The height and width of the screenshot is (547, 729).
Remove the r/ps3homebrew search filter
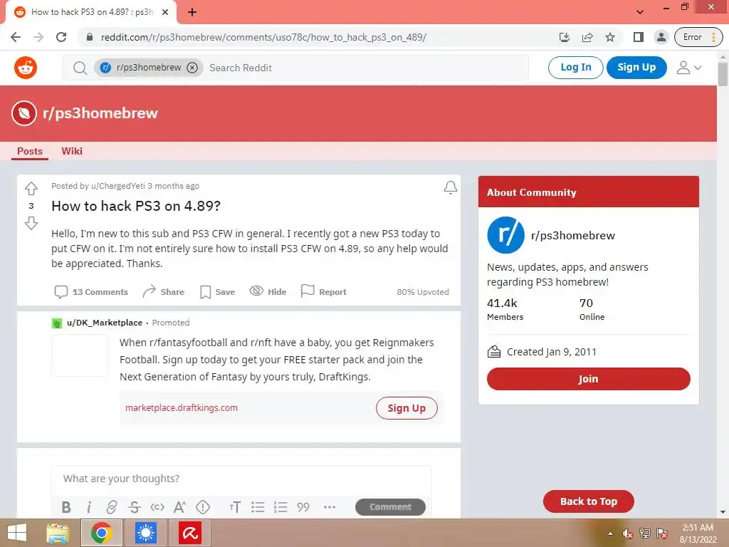pyautogui.click(x=192, y=68)
